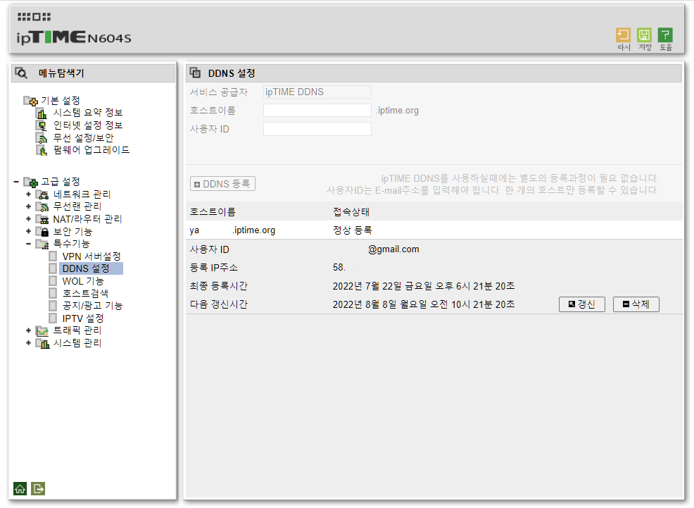Click the 다시 (reload) icon
This screenshot has width=694, height=508.
[x=623, y=35]
